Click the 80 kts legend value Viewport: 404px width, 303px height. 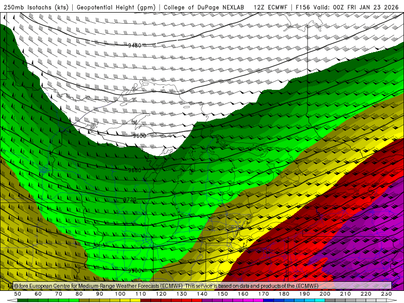pyautogui.click(x=79, y=294)
